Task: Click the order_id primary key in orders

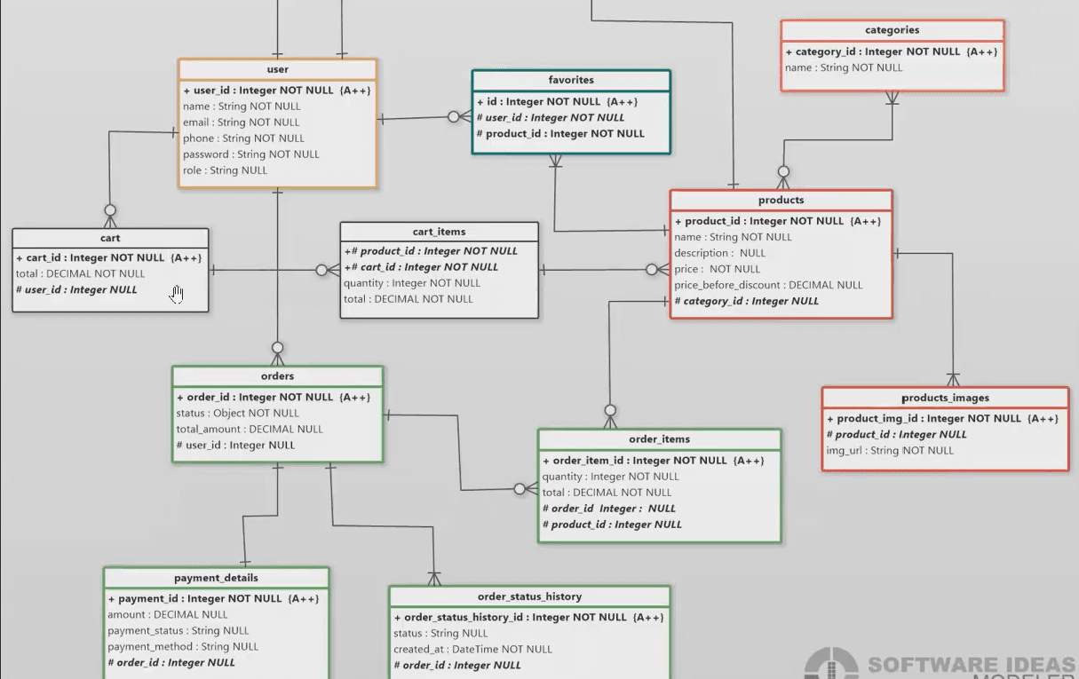Action: 274,398
